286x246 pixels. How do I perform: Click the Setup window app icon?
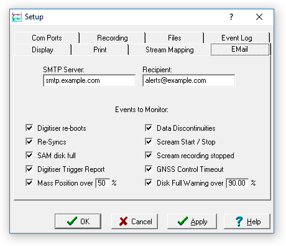point(17,17)
